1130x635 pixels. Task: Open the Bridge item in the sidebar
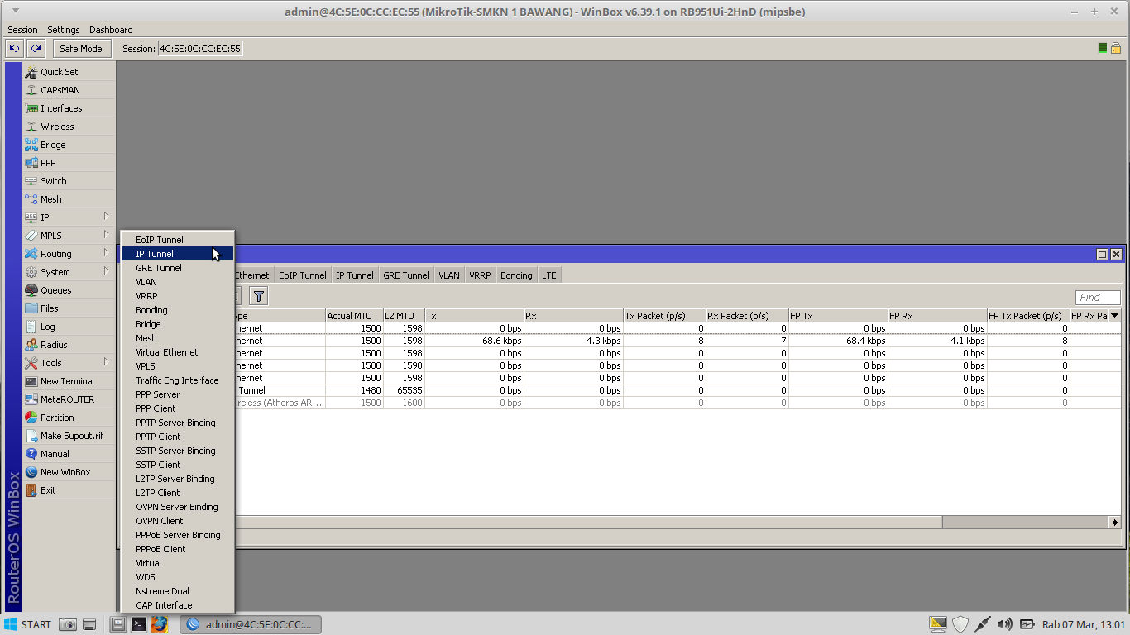[69, 145]
